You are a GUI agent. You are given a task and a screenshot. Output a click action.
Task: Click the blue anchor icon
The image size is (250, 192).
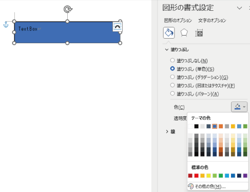click(x=6, y=25)
